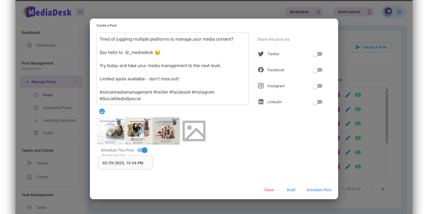The width and height of the screenshot is (428, 214).
Task: Click the hamburger menu icon
Action: (x=80, y=12)
